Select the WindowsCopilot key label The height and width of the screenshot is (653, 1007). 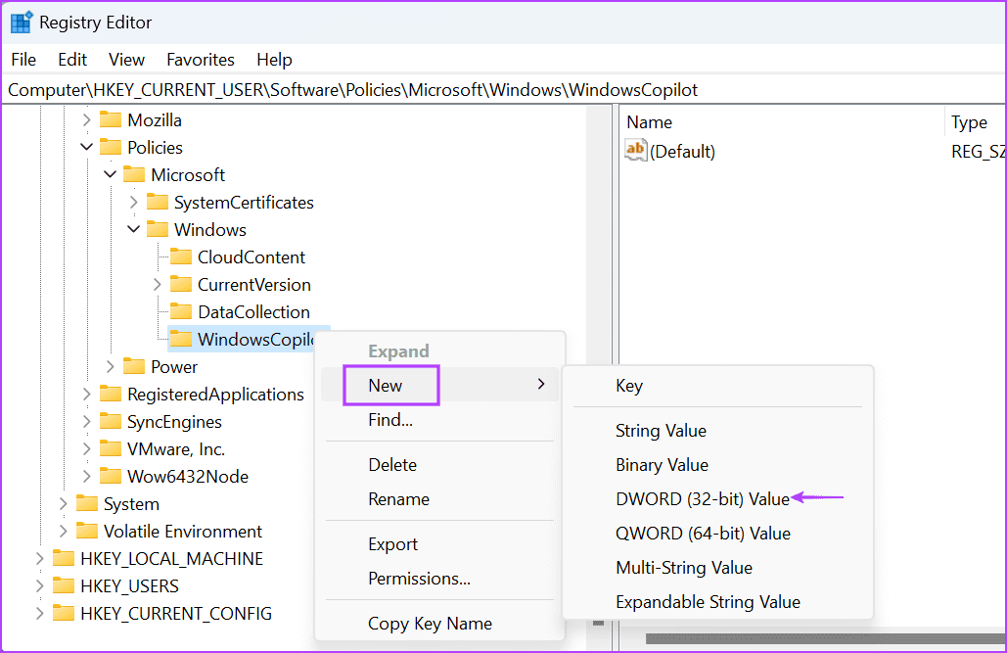coord(255,340)
